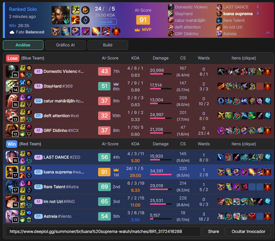This screenshot has height=241, width=275.
Task: Click catur mahārājāh's champion portrait in the table
Action: tap(12, 101)
